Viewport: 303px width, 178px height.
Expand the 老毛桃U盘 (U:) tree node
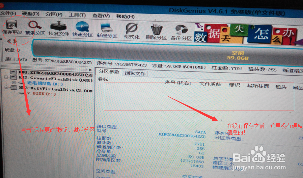(x=14, y=83)
